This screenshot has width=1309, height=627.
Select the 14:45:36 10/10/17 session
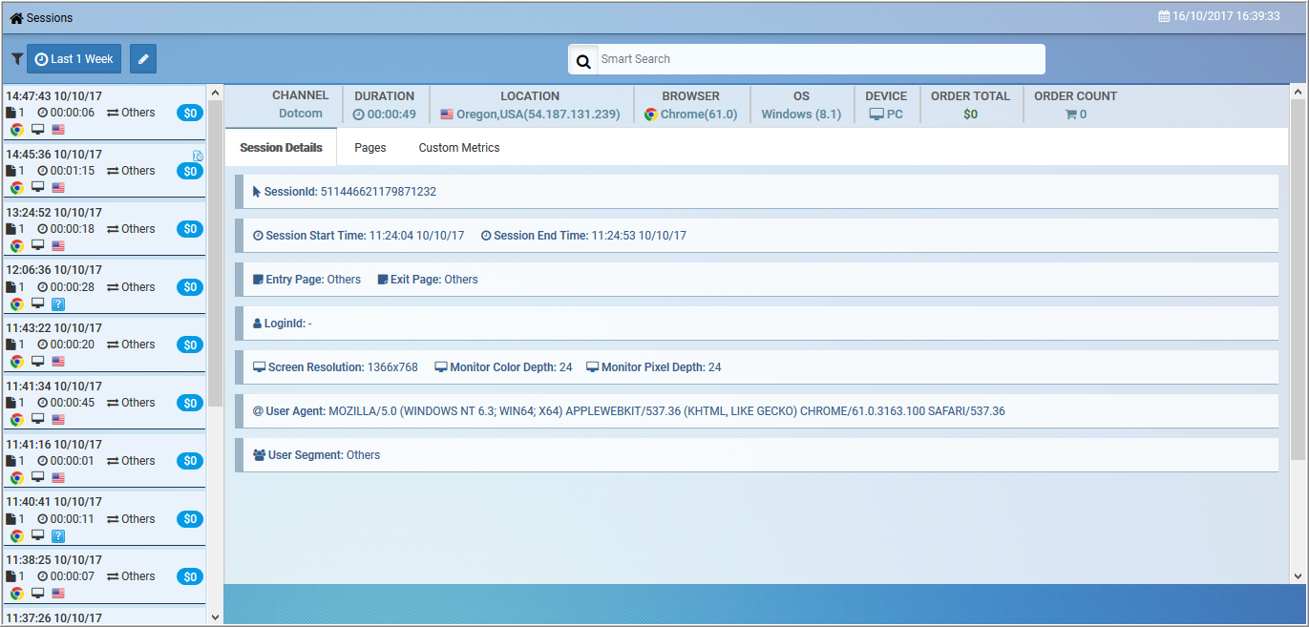point(104,171)
